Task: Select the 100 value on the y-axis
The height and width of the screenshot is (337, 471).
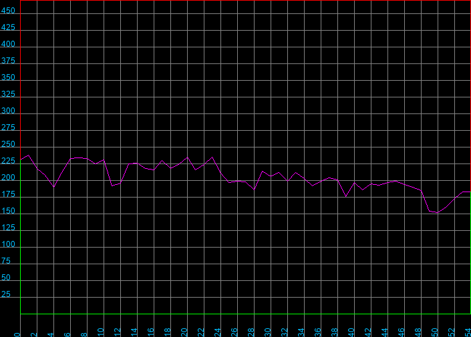Action: click(x=8, y=244)
